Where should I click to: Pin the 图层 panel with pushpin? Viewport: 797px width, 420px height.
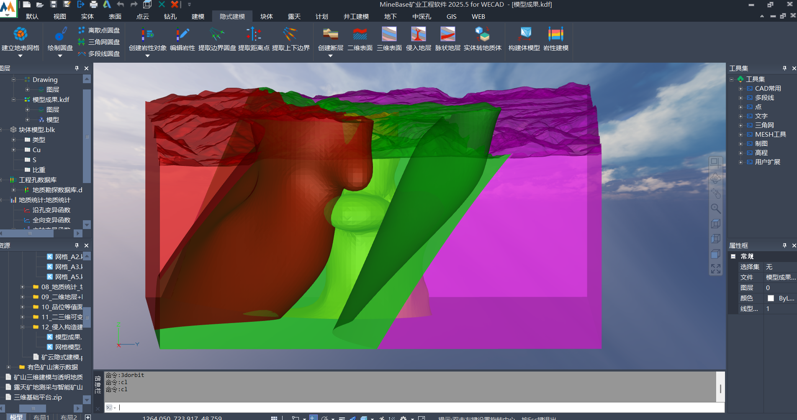click(x=77, y=68)
